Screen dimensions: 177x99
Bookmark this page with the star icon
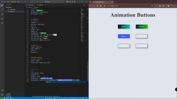[152, 6]
